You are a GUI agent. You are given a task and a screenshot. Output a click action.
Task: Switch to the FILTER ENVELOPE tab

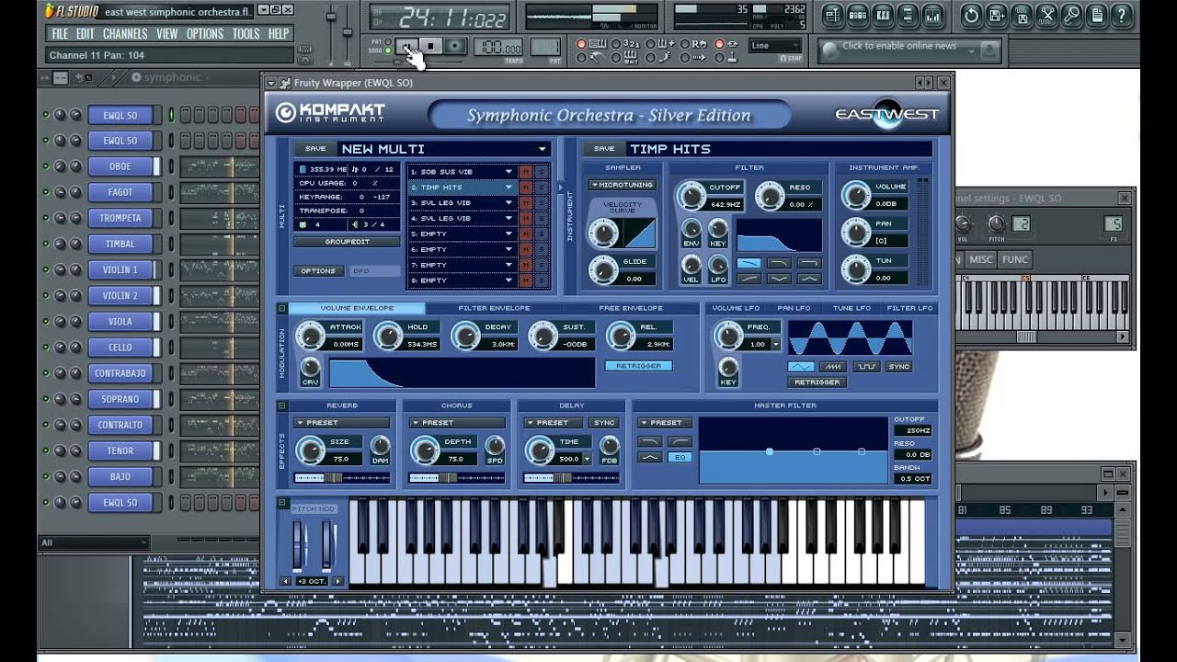[x=494, y=309]
